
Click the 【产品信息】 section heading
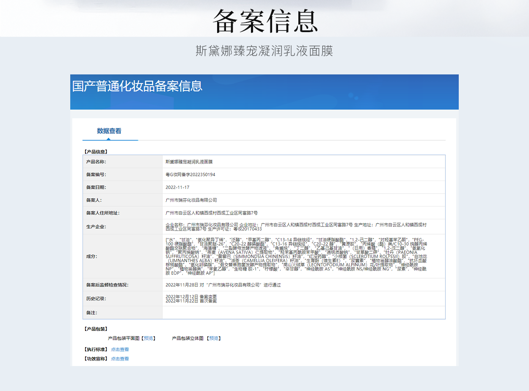[96, 151]
